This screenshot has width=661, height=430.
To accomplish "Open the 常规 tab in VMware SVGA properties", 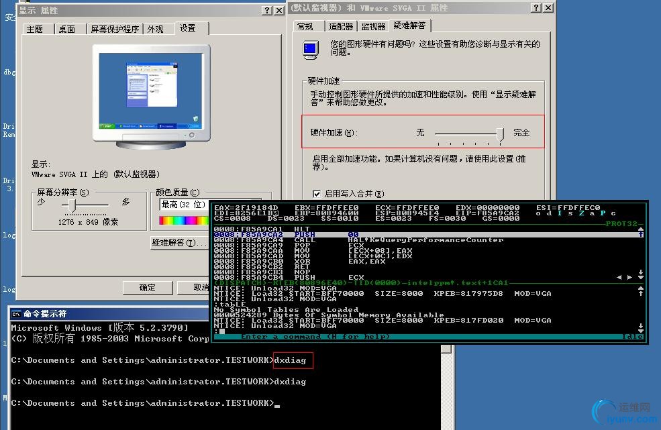I will point(305,26).
